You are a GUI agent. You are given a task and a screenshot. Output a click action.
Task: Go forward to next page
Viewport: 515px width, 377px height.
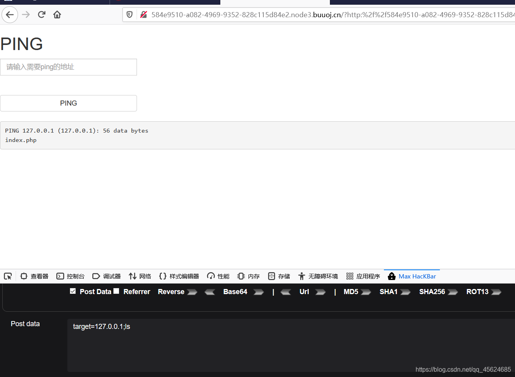pos(26,15)
